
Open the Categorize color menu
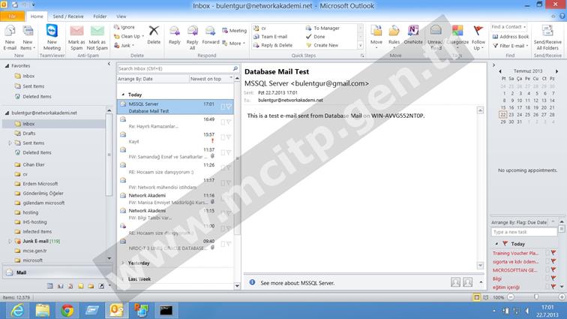(457, 38)
